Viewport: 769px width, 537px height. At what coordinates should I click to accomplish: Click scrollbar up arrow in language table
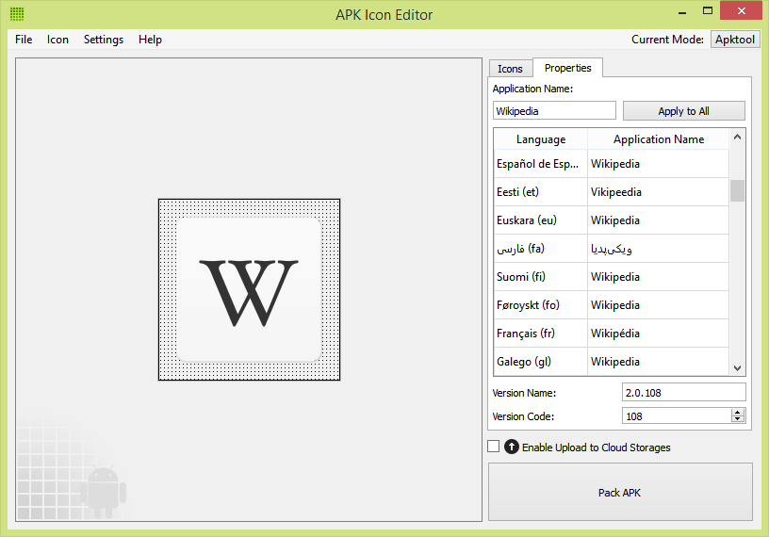pos(737,138)
